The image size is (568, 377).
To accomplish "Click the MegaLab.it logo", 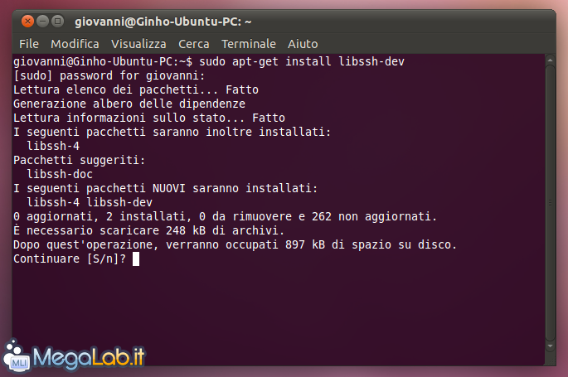I will (x=75, y=356).
